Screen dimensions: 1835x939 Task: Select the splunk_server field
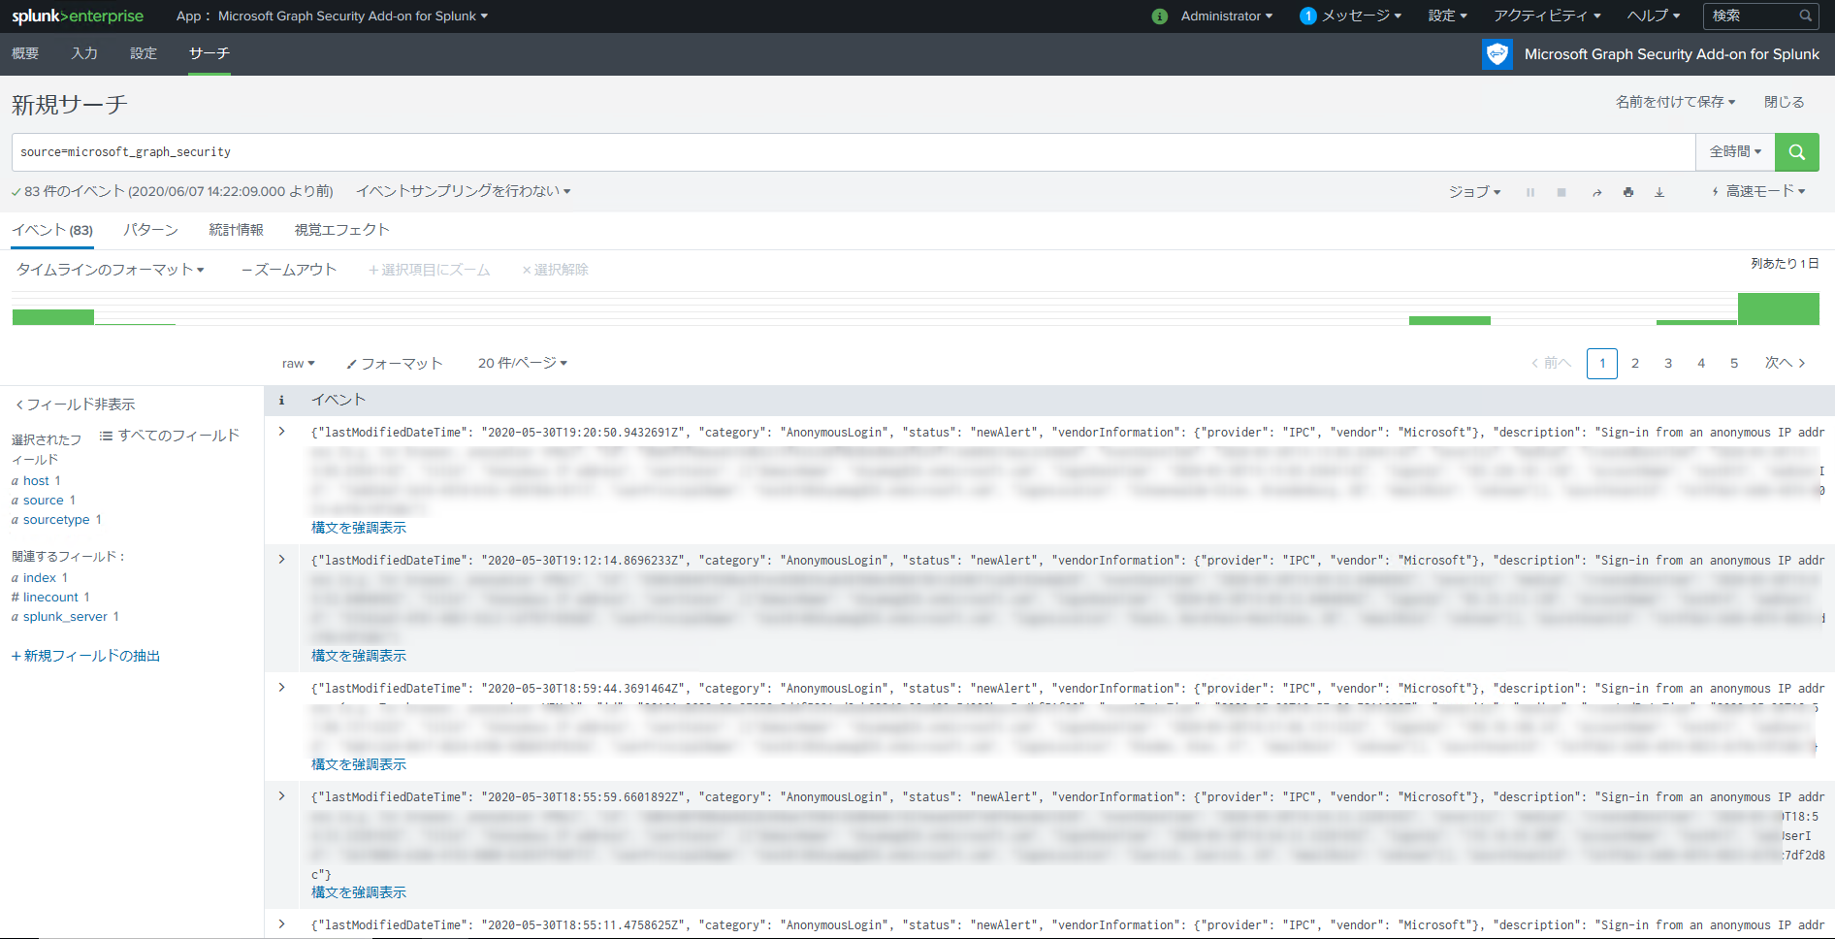65,617
